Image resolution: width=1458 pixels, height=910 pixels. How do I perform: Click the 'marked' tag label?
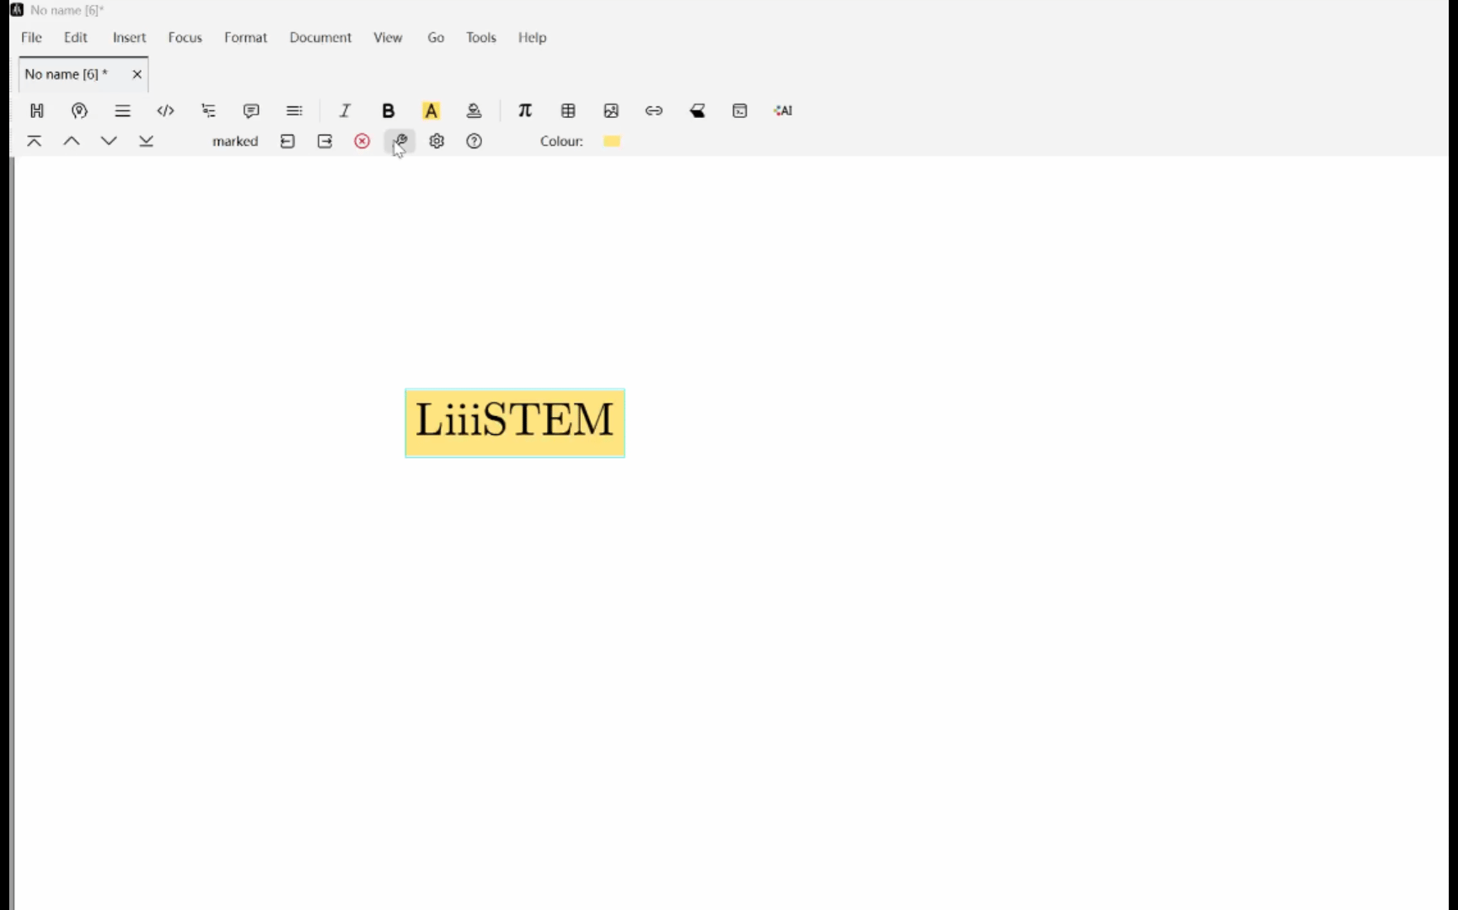pyautogui.click(x=235, y=142)
